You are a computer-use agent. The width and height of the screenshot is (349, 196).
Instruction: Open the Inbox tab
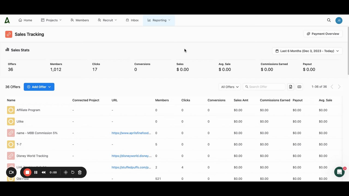coord(132,20)
